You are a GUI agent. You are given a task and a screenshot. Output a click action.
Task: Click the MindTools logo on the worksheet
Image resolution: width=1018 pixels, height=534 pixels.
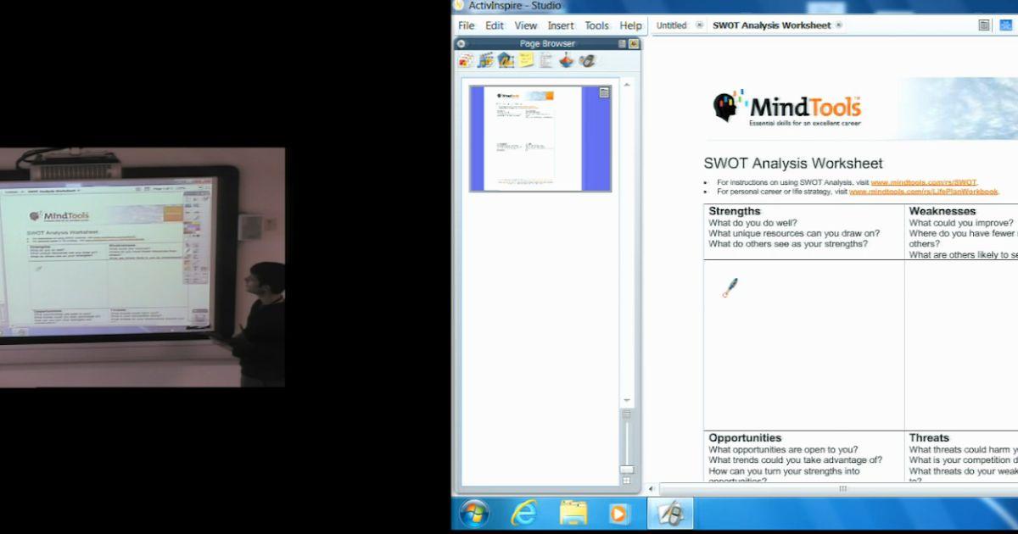(786, 108)
